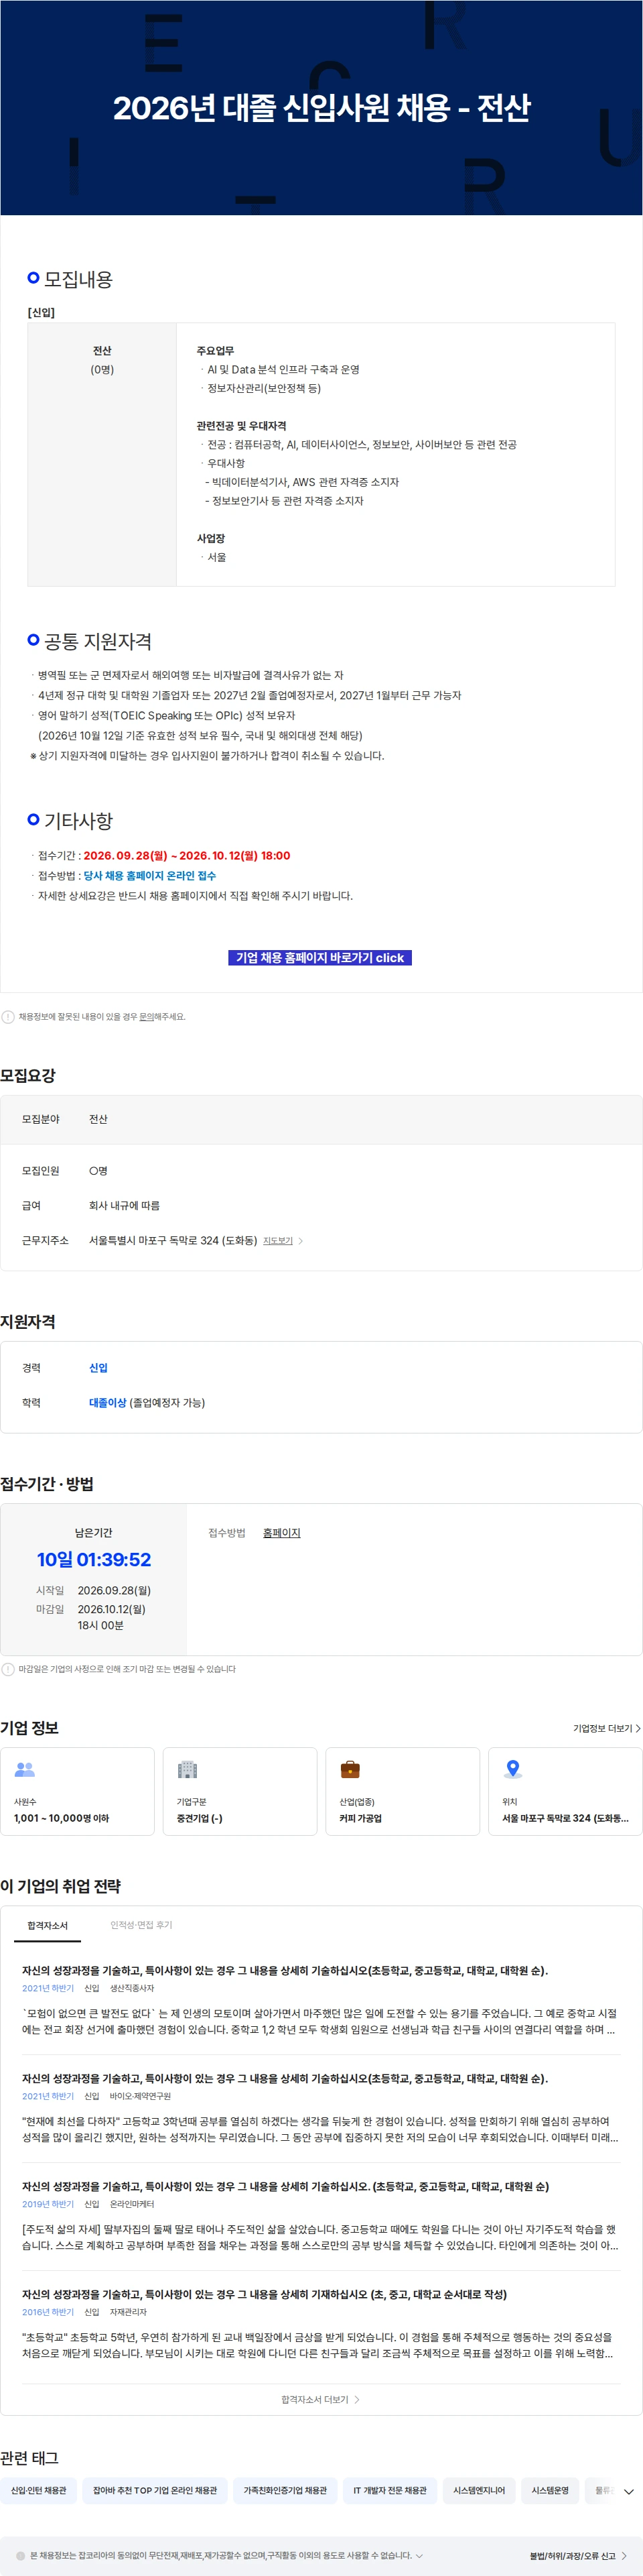The height and width of the screenshot is (2576, 643).
Task: Click 당사 채용 홈페이지 온라인 접수 text
Action: click(x=150, y=875)
